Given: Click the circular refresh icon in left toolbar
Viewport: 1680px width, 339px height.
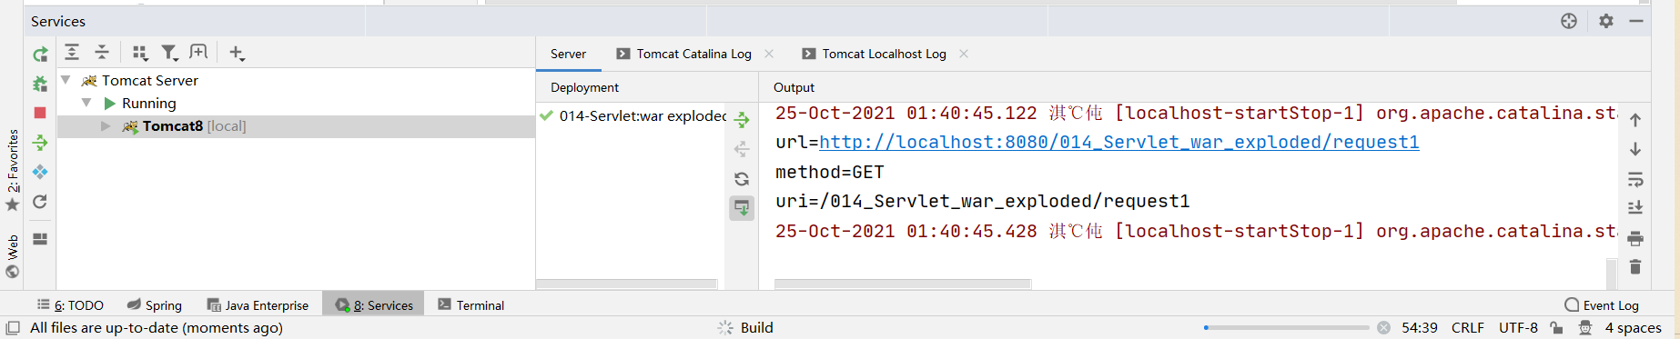Looking at the screenshot, I should [40, 202].
